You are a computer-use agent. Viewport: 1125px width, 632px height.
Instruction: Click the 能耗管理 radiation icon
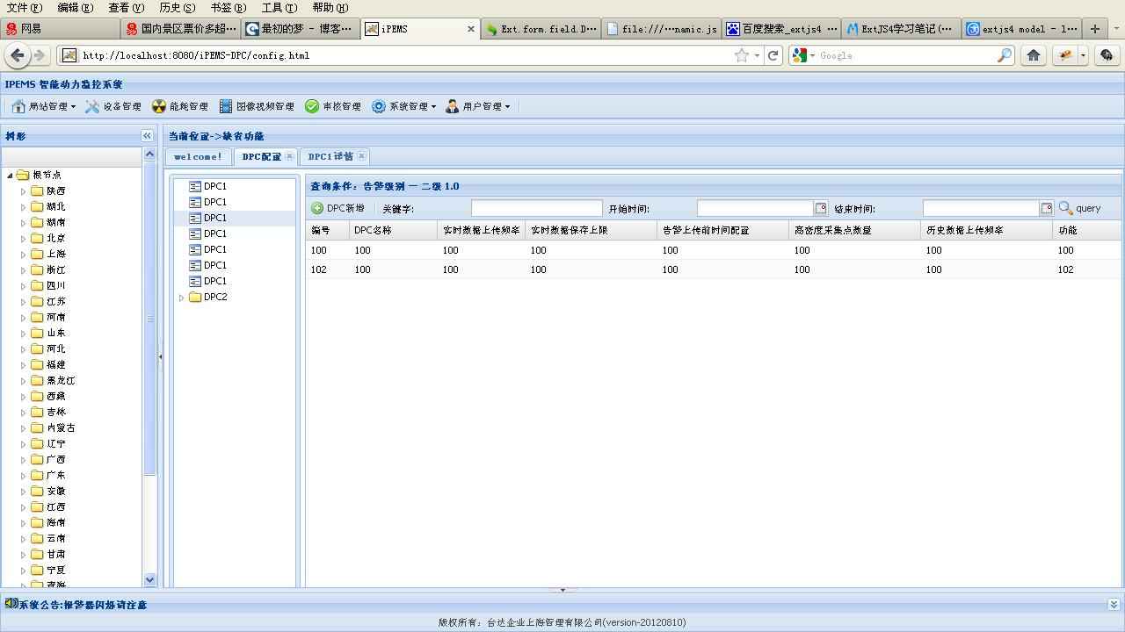click(159, 106)
